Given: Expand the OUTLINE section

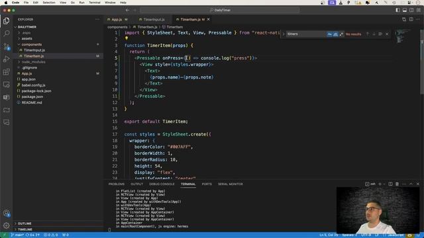Looking at the screenshot, I should [x=58, y=223].
